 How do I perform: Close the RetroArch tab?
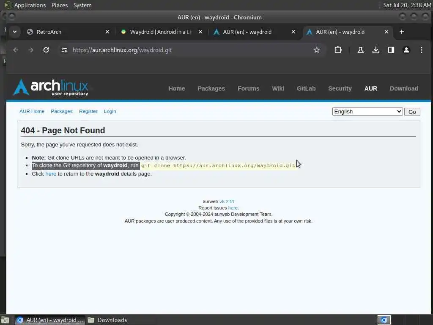coord(107,32)
